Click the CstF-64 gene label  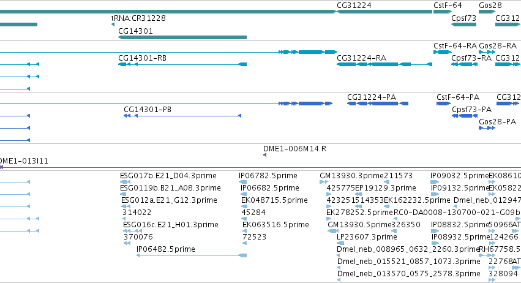coord(448,6)
